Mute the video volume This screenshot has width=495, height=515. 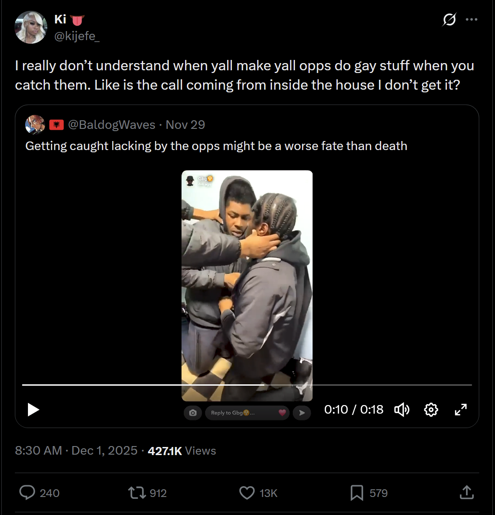[x=402, y=410]
